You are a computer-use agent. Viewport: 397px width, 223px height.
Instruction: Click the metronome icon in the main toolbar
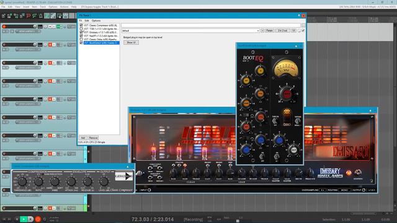40,16
